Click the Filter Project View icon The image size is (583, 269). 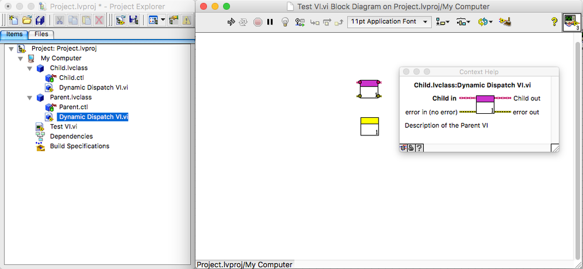(x=153, y=20)
